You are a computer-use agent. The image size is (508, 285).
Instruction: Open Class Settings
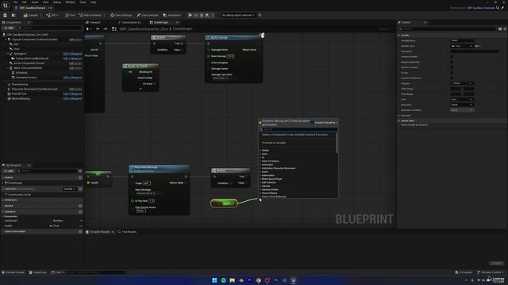121,15
